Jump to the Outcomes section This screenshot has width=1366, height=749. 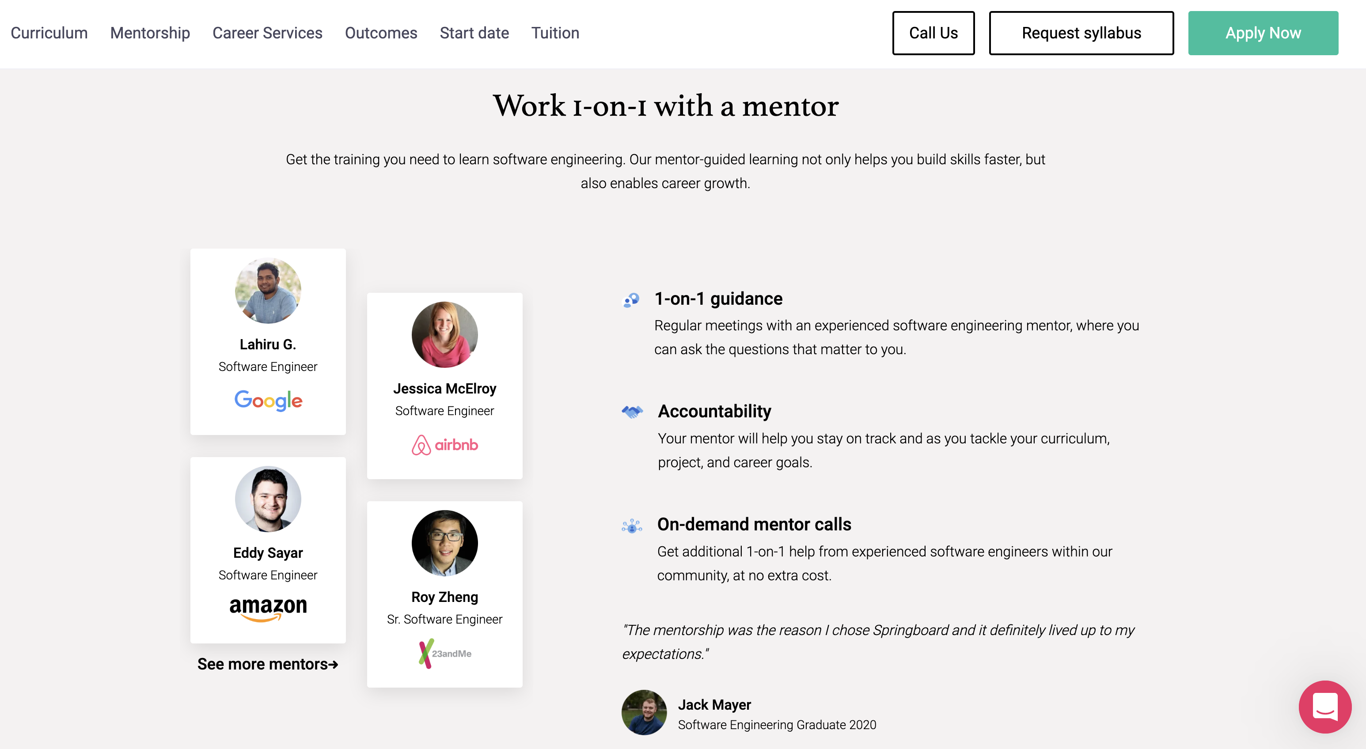click(x=381, y=33)
